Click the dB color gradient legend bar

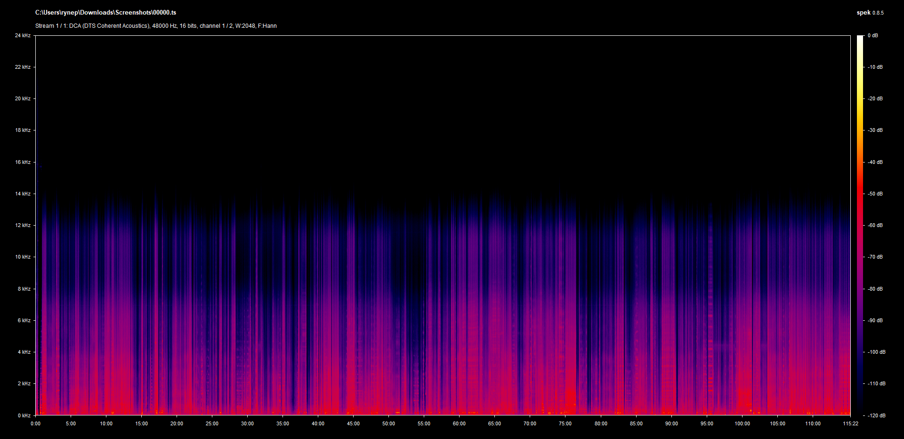point(860,225)
